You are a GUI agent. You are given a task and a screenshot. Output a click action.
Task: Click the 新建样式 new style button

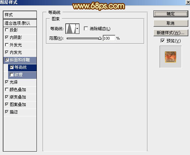click(x=171, y=33)
